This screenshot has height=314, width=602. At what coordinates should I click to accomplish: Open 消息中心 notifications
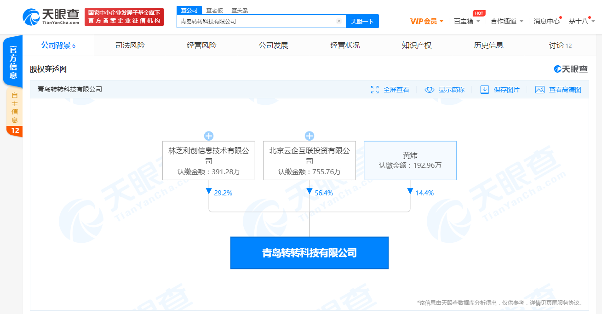coord(547,21)
